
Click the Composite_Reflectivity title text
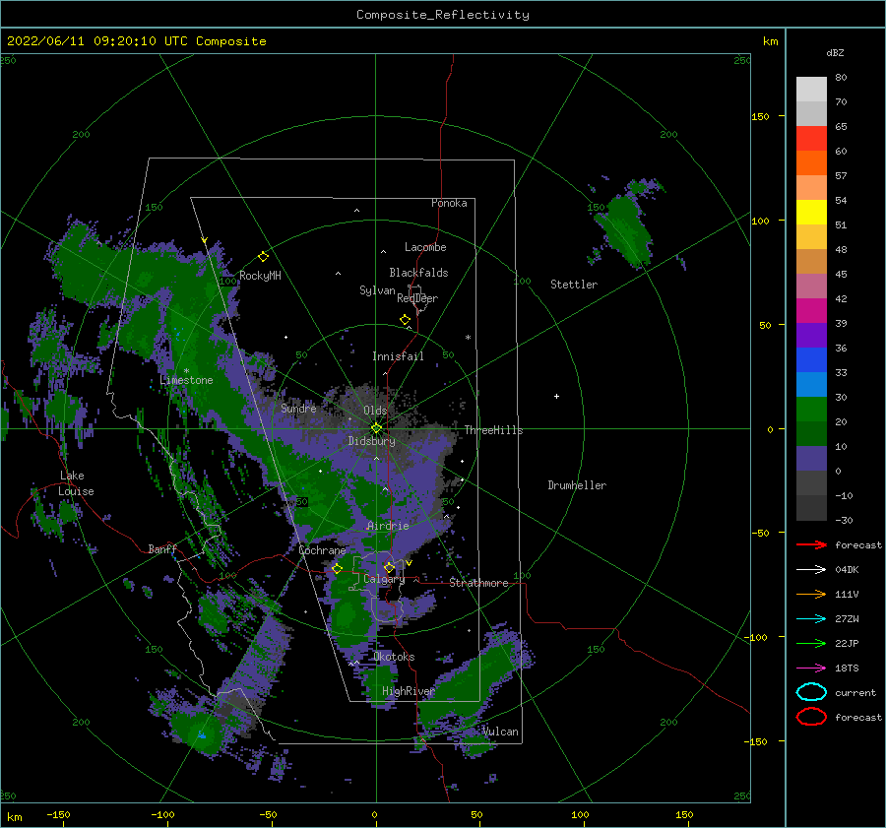coord(443,15)
